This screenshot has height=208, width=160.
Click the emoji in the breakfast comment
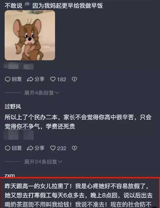click(27, 5)
